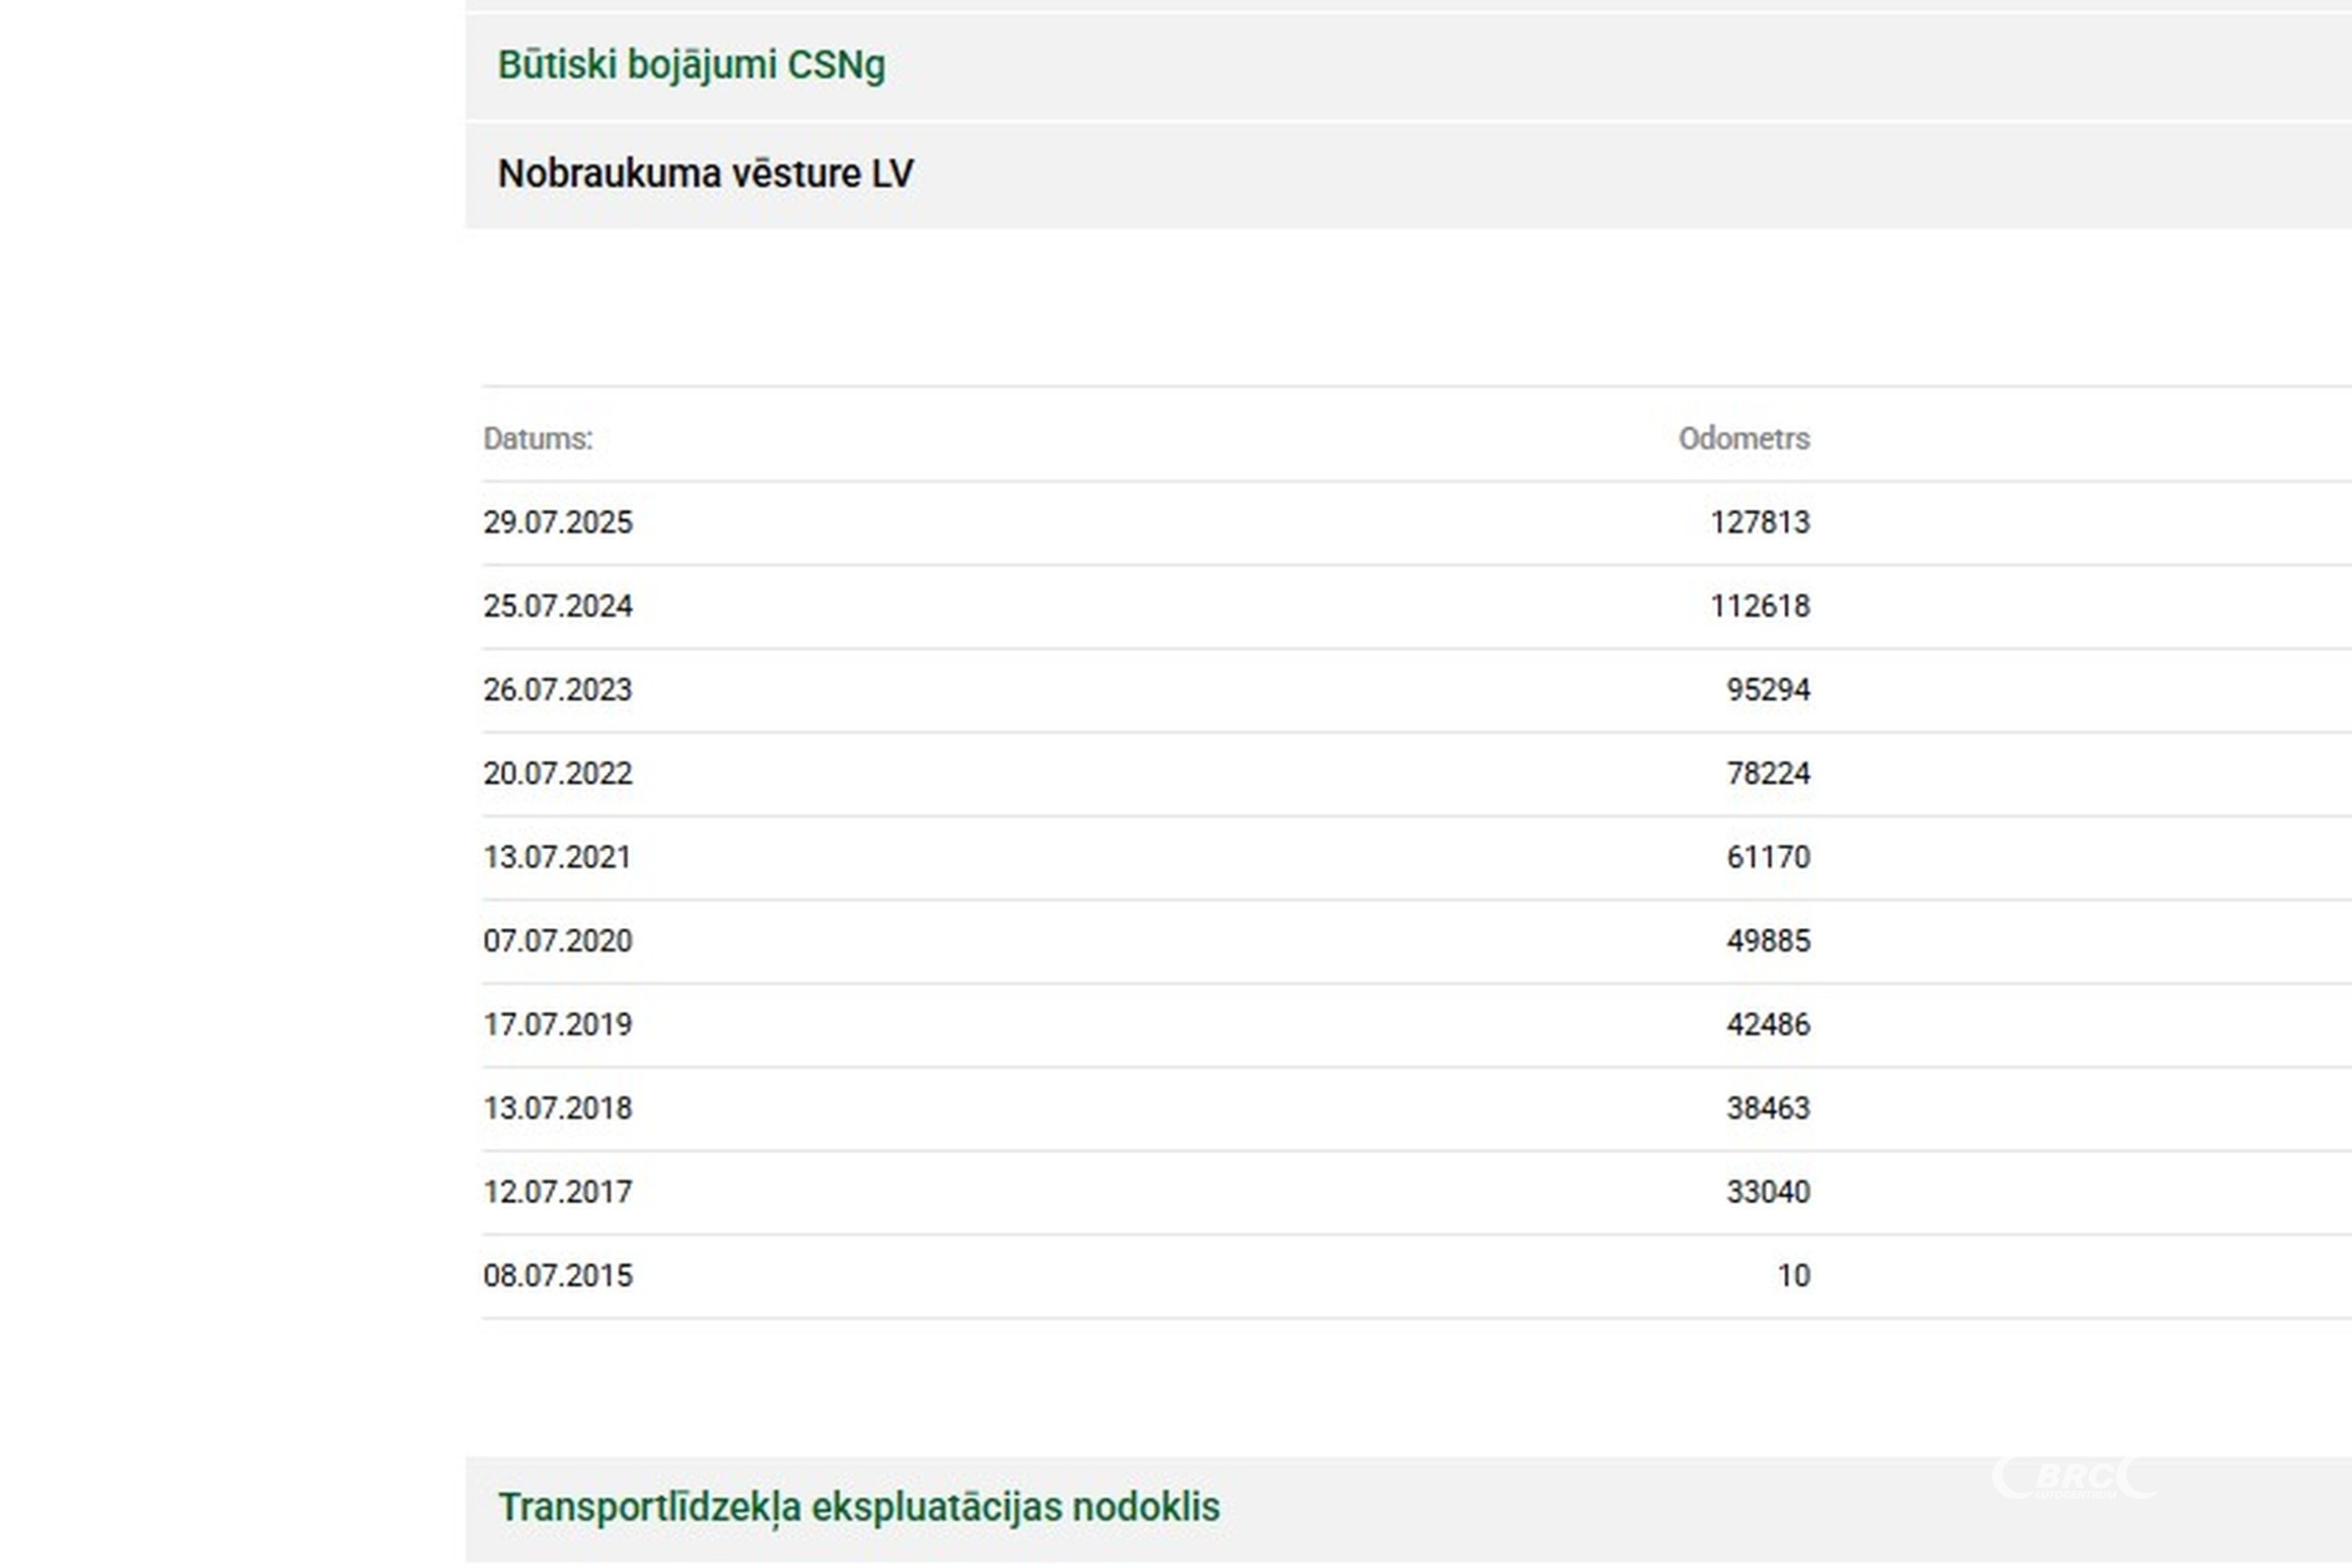Expand the Būtiski bojājumi CSNg section
The image size is (2352, 1568).
691,66
